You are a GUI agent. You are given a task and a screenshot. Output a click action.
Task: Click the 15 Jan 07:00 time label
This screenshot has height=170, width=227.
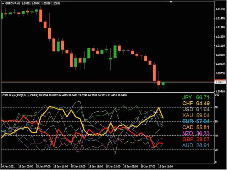pos(43,166)
